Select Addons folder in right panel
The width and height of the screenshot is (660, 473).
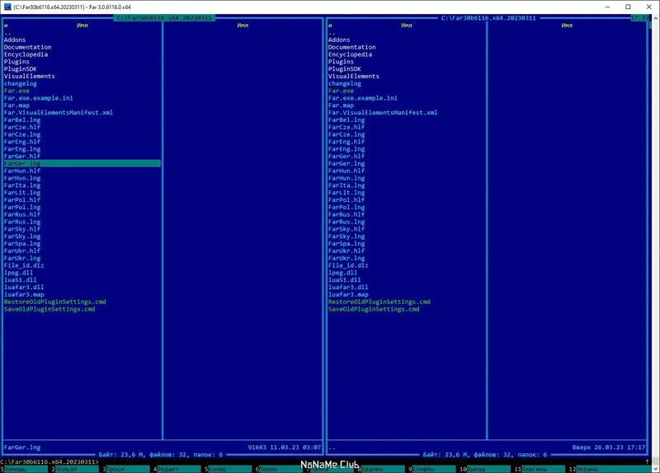[x=339, y=40]
